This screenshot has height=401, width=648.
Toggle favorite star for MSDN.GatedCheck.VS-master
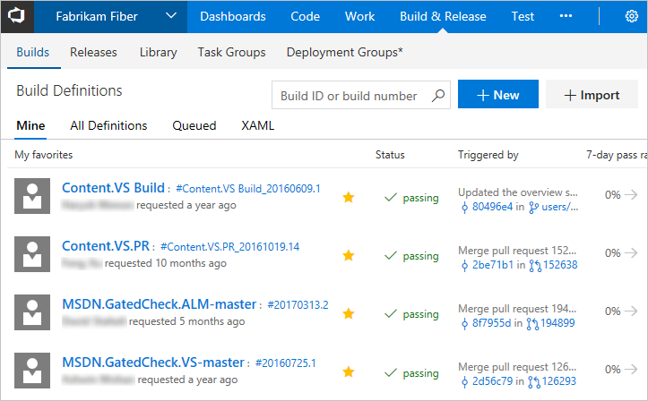pos(349,371)
